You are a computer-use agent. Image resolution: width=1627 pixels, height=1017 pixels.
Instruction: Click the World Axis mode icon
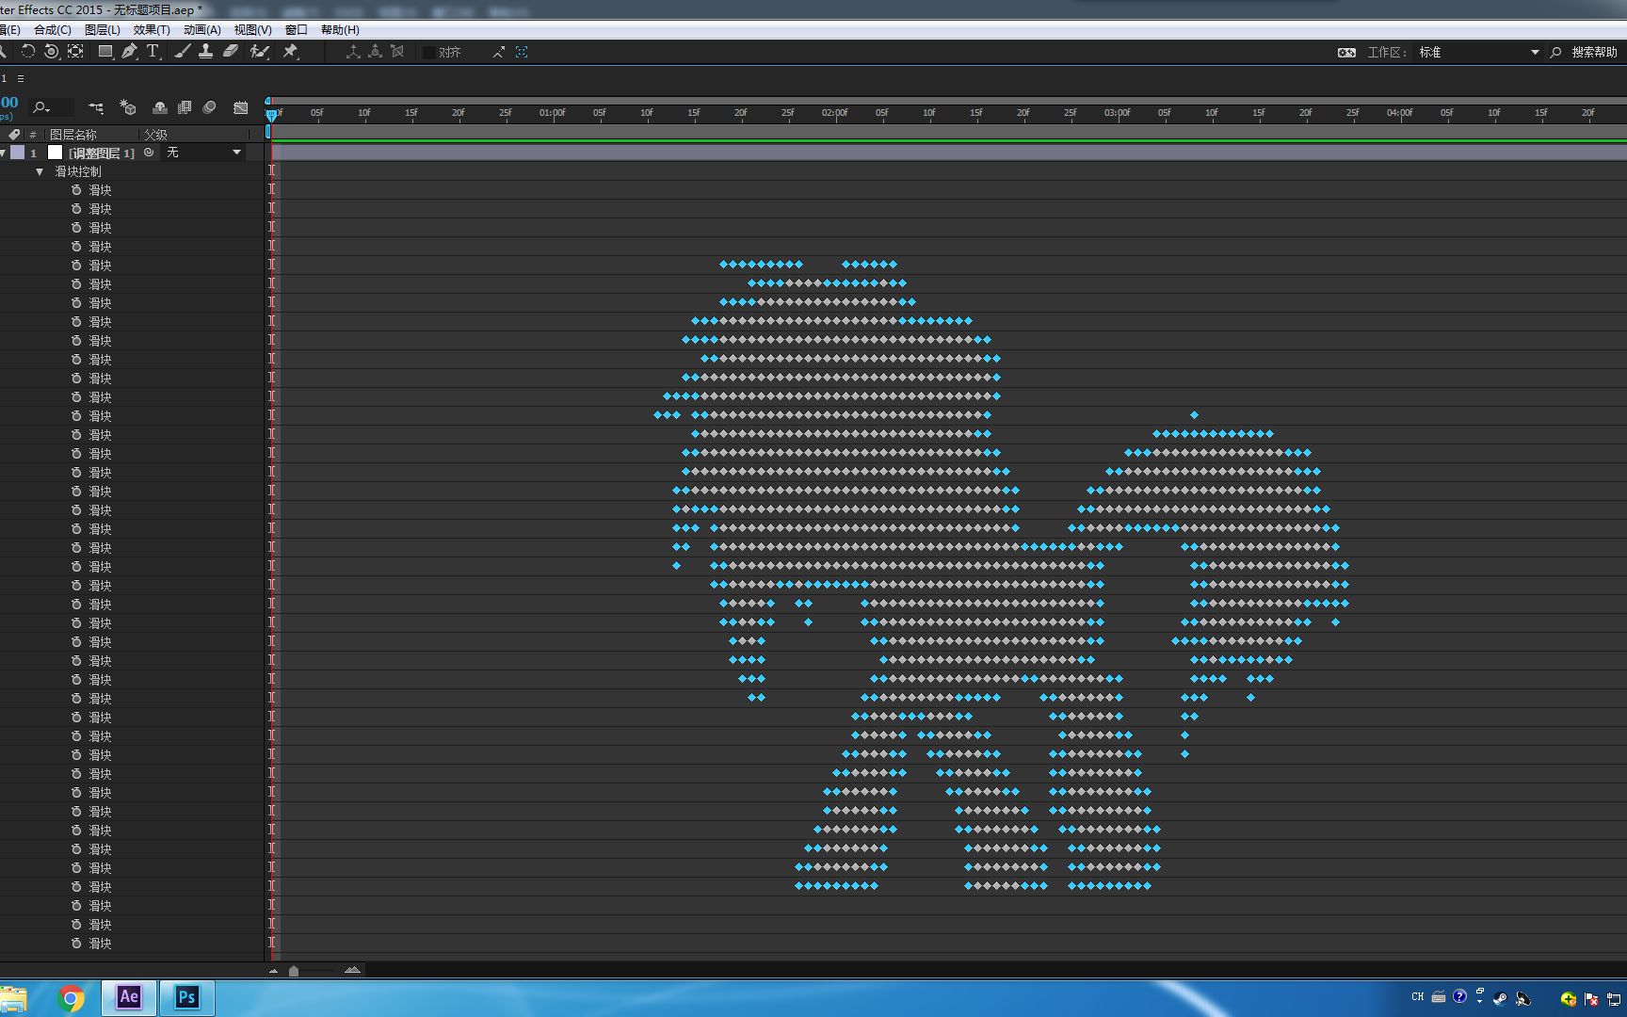coord(375,52)
